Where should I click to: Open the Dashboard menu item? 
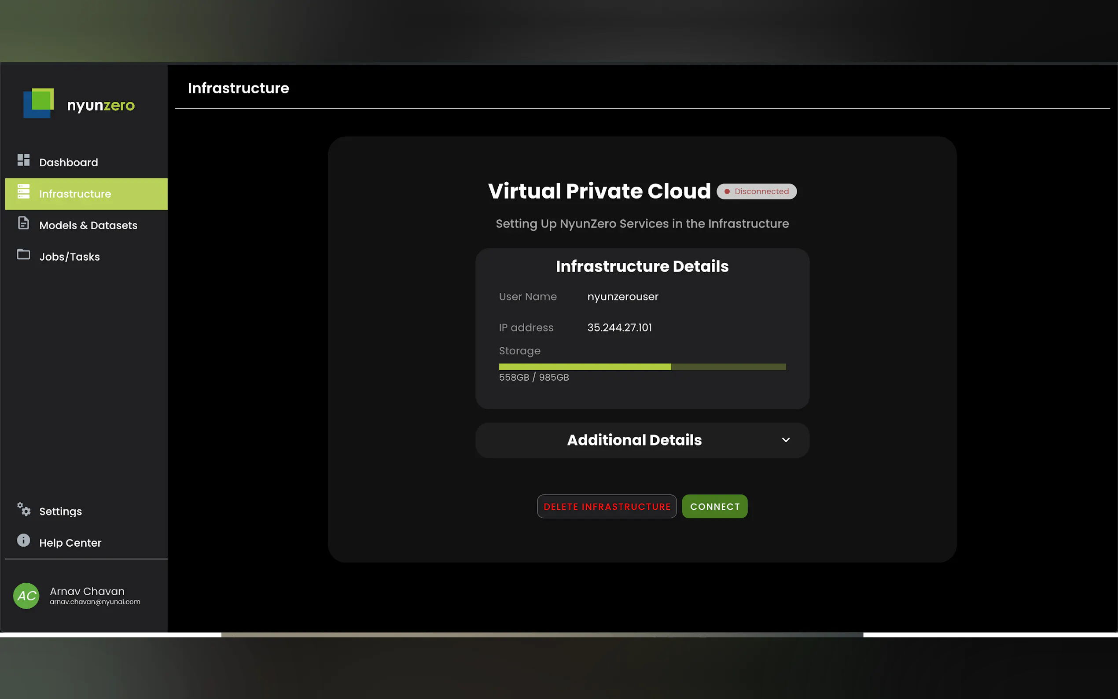click(x=68, y=162)
